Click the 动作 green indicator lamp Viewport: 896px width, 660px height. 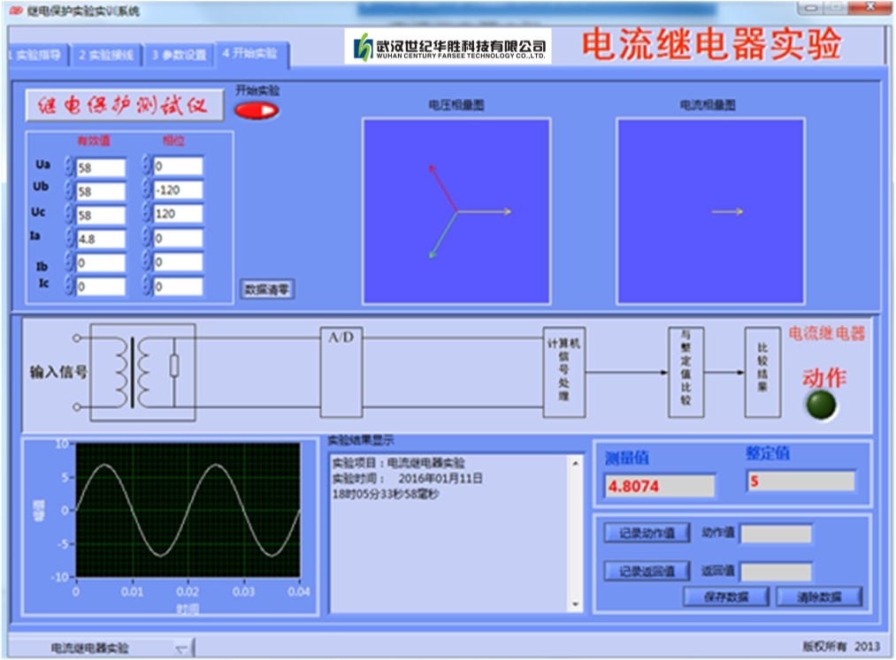821,405
